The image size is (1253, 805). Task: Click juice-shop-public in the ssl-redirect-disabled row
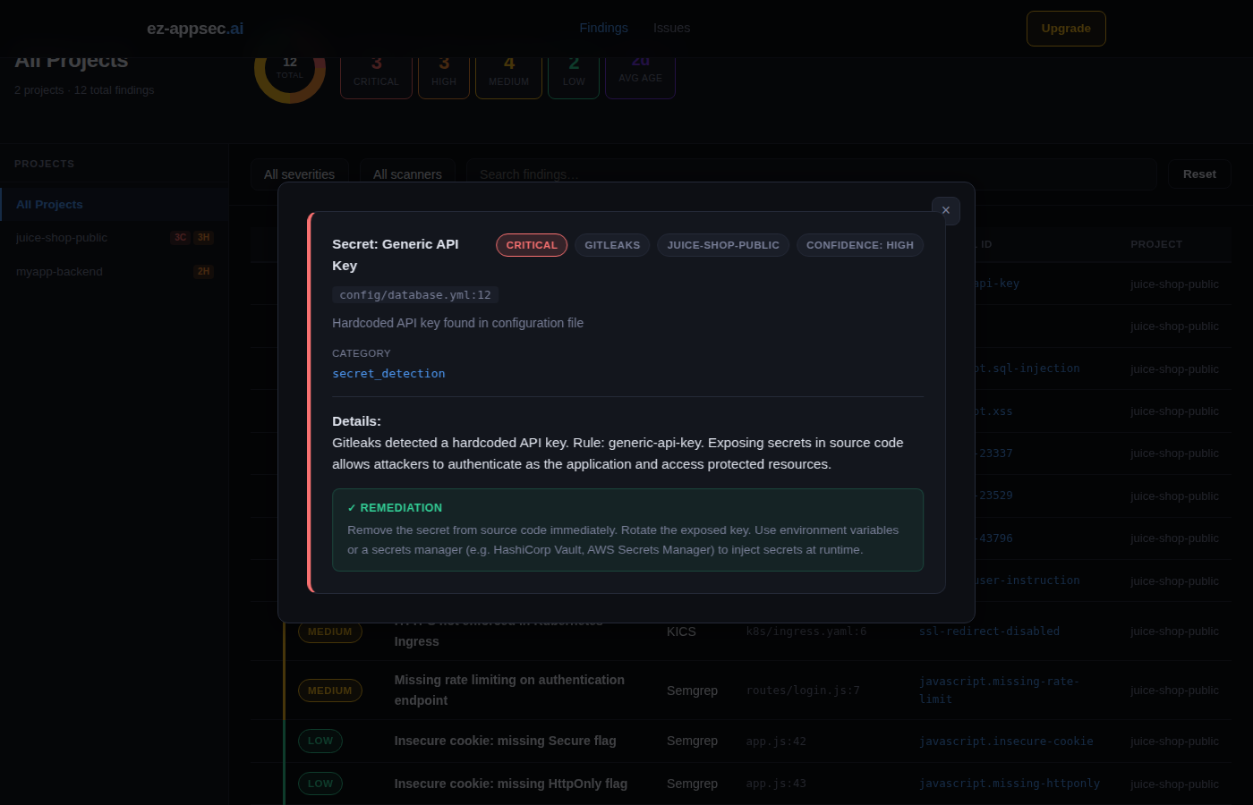pyautogui.click(x=1174, y=631)
